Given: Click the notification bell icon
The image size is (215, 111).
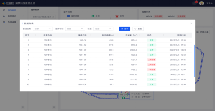Looking at the screenshot, I should pos(194,4).
